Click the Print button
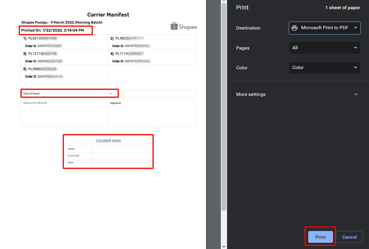Screen dimensions: 369x249 coord(320,237)
